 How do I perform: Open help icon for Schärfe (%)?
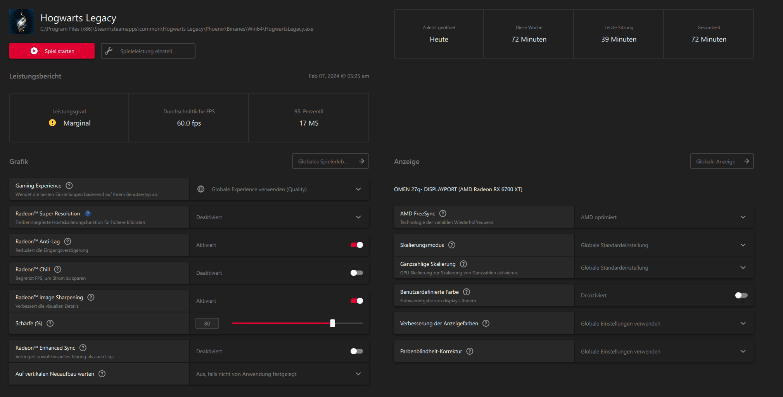point(50,323)
